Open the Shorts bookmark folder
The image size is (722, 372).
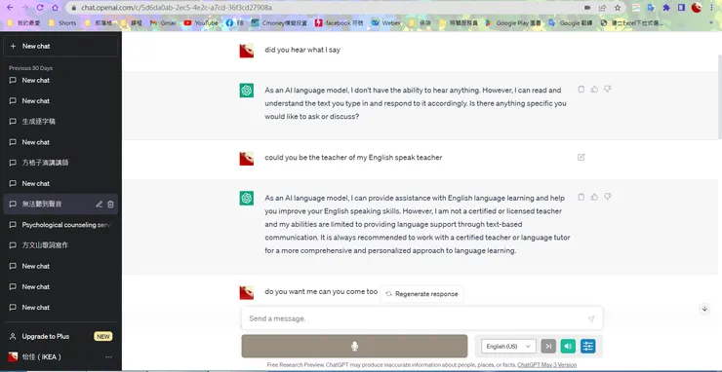tap(62, 23)
